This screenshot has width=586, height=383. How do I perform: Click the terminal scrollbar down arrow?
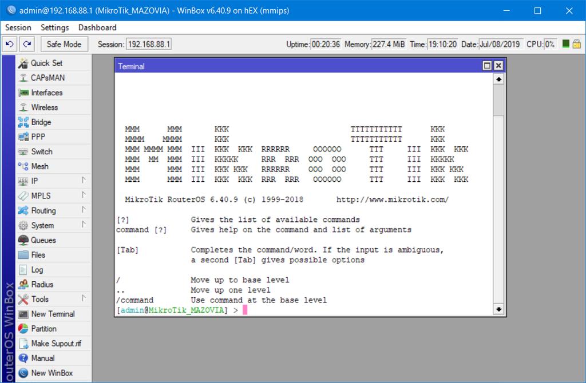[x=498, y=309]
